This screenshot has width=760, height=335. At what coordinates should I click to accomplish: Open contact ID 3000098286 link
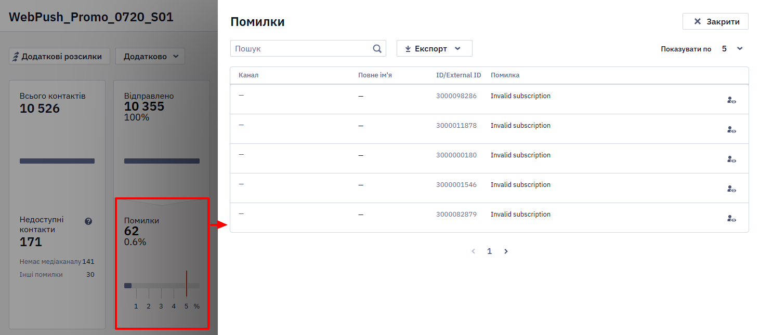456,96
